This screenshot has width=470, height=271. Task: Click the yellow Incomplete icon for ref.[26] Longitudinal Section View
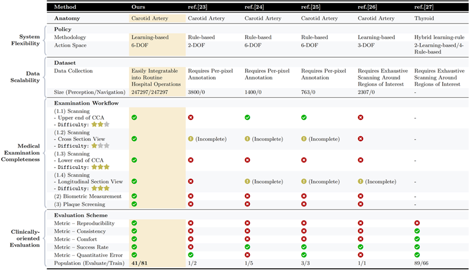361,182
